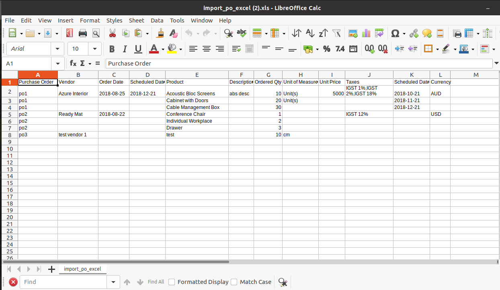
Task: Select column E header
Action: click(x=197, y=75)
